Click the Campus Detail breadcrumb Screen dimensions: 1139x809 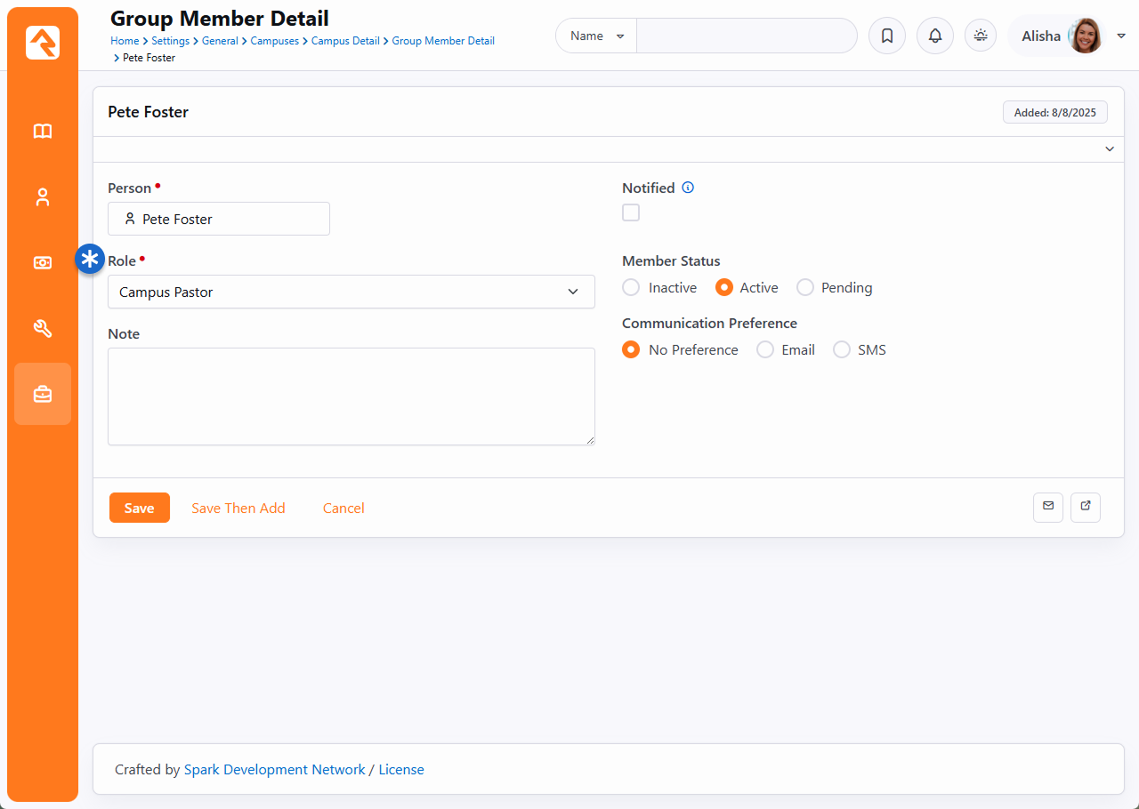(345, 41)
